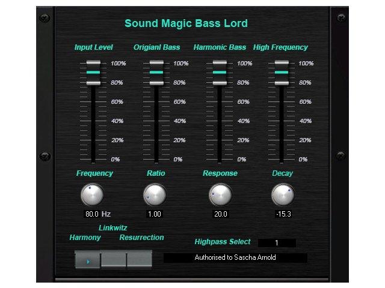The width and height of the screenshot is (385, 288).
Task: Click the Response knob
Action: pyautogui.click(x=220, y=195)
